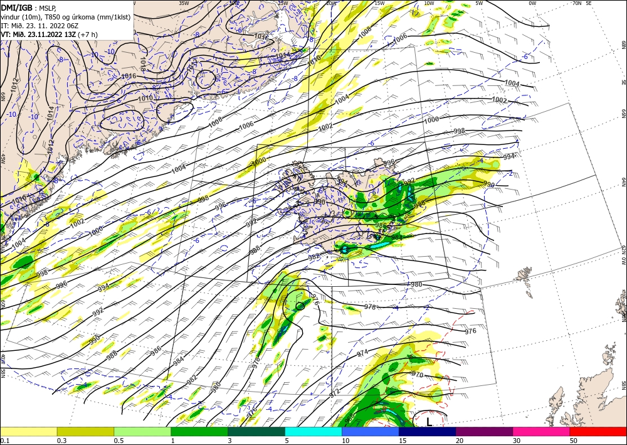The width and height of the screenshot is (627, 445).
Task: Click the red 50+ legend swatch
Action: [x=598, y=431]
